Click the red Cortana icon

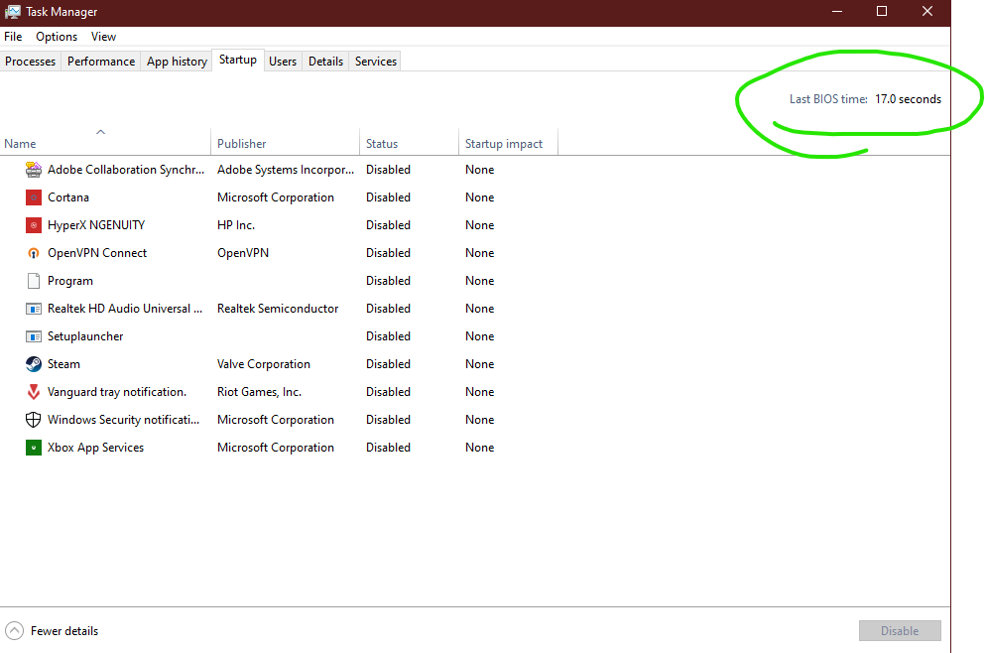34,197
